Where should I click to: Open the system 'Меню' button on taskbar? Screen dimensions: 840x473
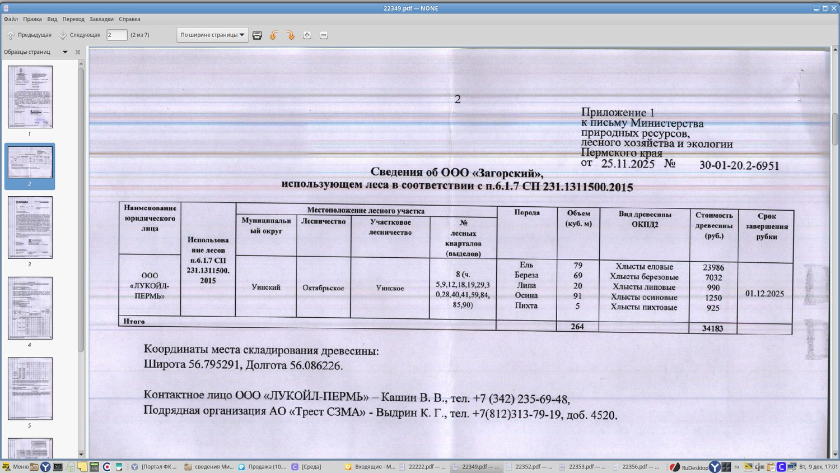[15, 467]
